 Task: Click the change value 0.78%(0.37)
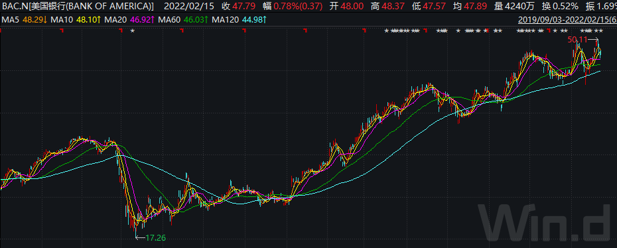[299, 6]
